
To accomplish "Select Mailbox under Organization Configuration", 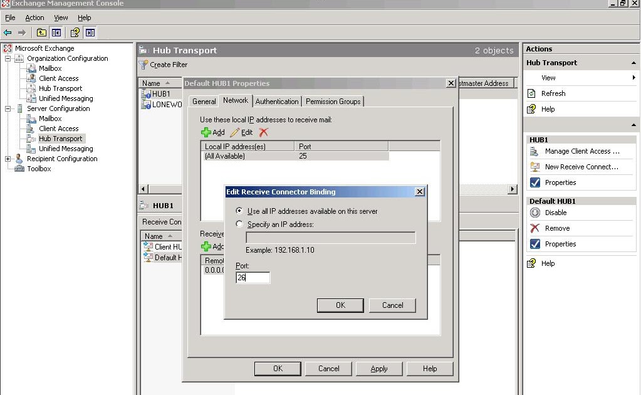I will [50, 68].
